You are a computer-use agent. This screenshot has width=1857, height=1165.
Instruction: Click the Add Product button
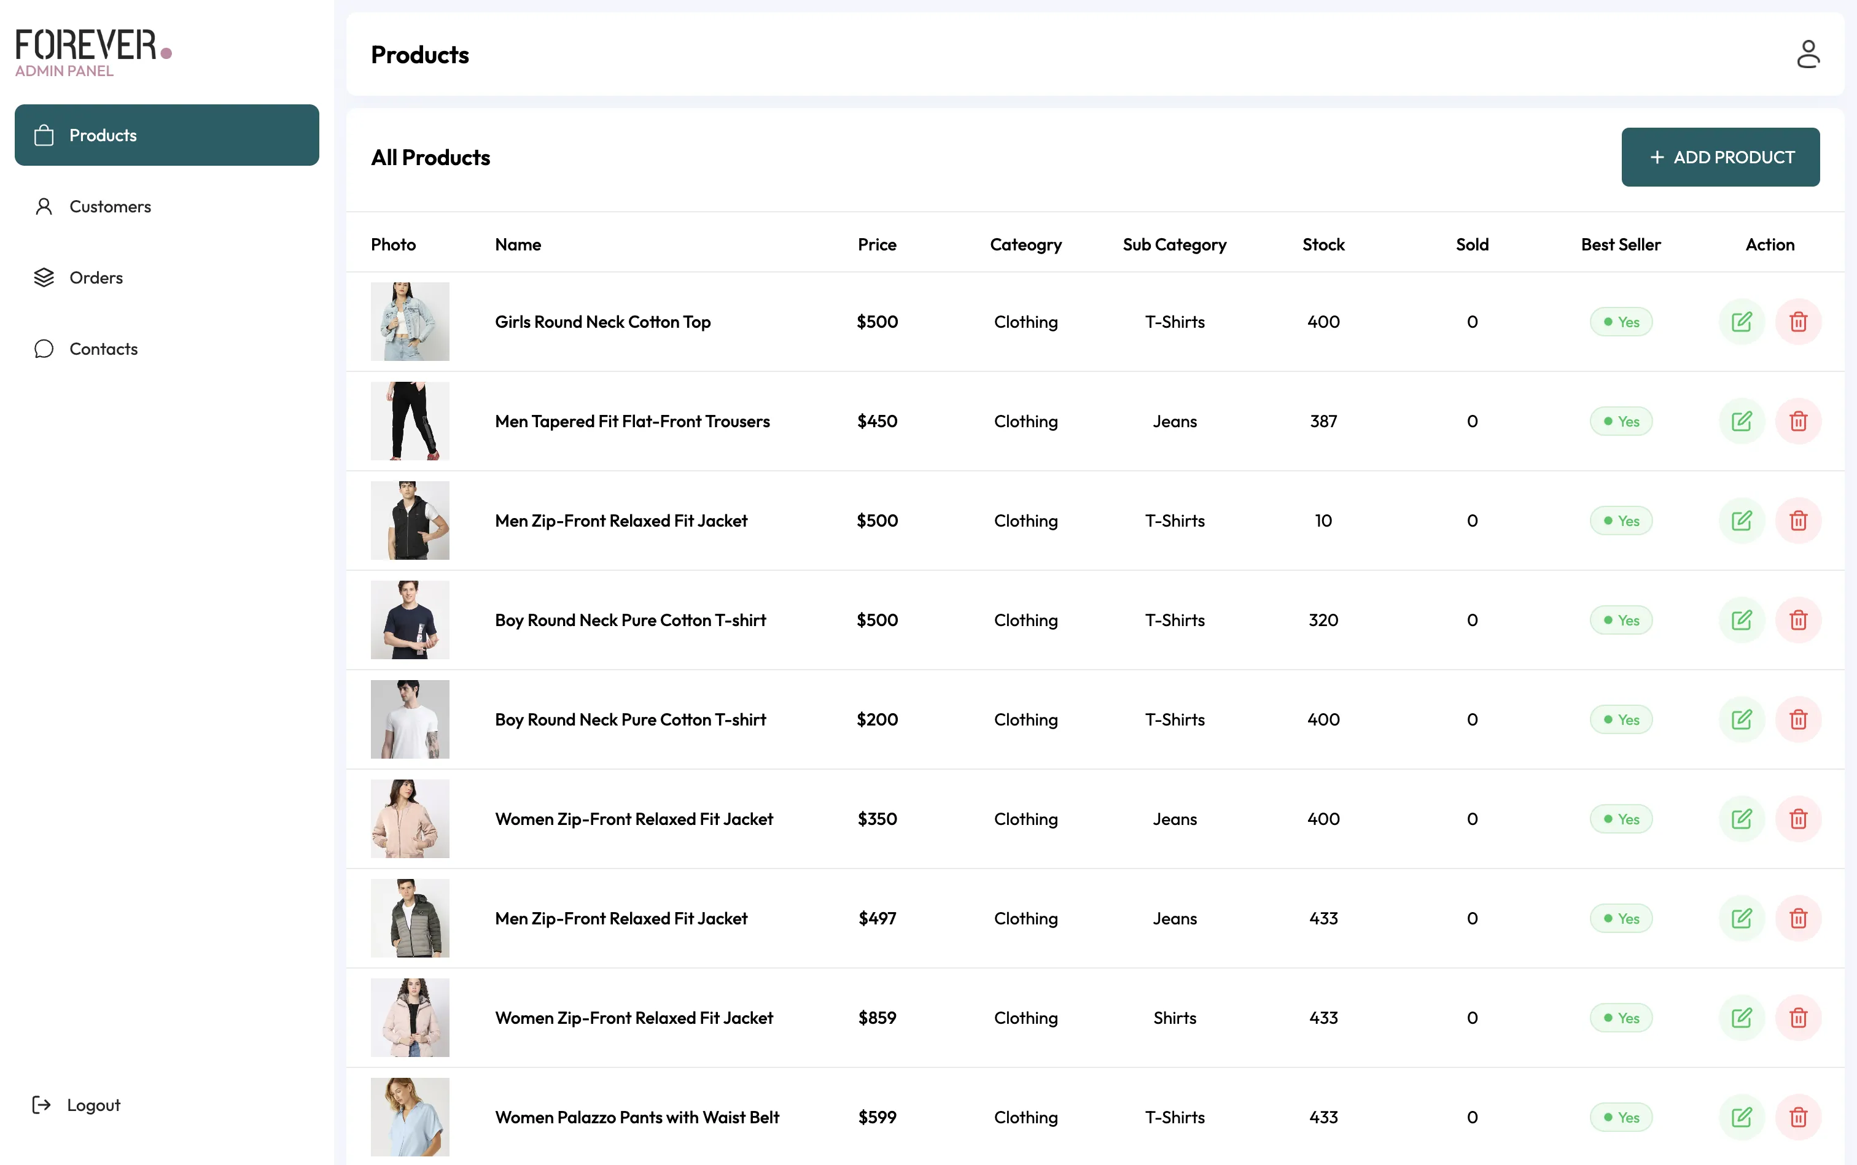tap(1720, 157)
